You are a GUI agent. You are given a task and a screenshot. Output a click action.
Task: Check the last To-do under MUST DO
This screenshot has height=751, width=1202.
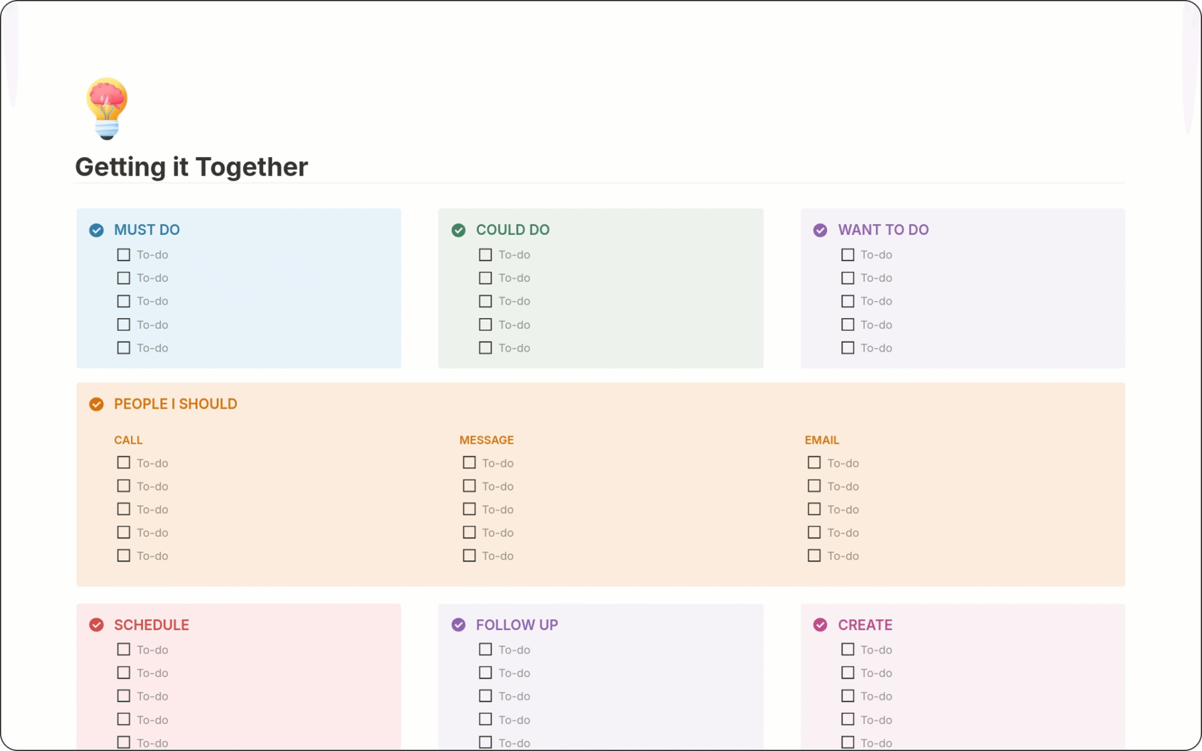pyautogui.click(x=124, y=347)
